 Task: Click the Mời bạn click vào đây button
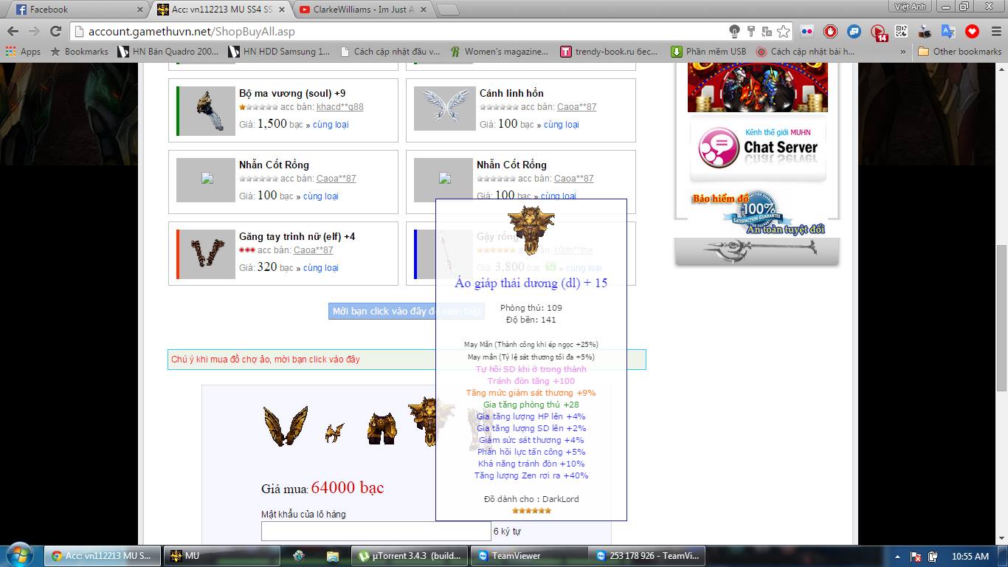(406, 312)
